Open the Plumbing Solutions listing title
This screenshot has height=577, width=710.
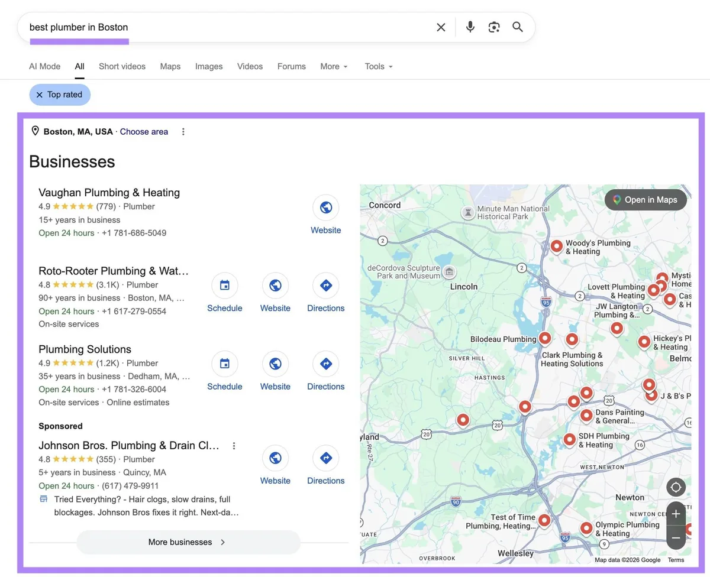point(85,349)
